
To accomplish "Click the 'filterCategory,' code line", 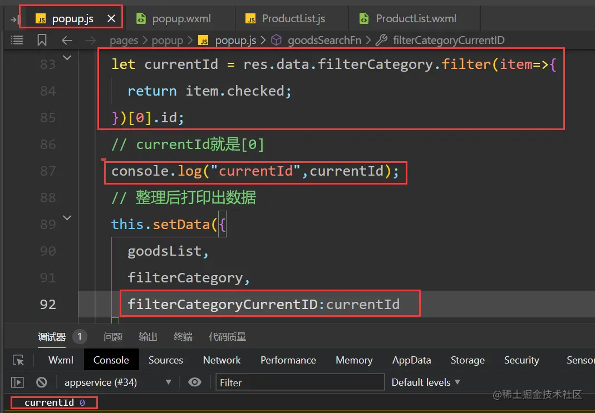I will coord(189,278).
